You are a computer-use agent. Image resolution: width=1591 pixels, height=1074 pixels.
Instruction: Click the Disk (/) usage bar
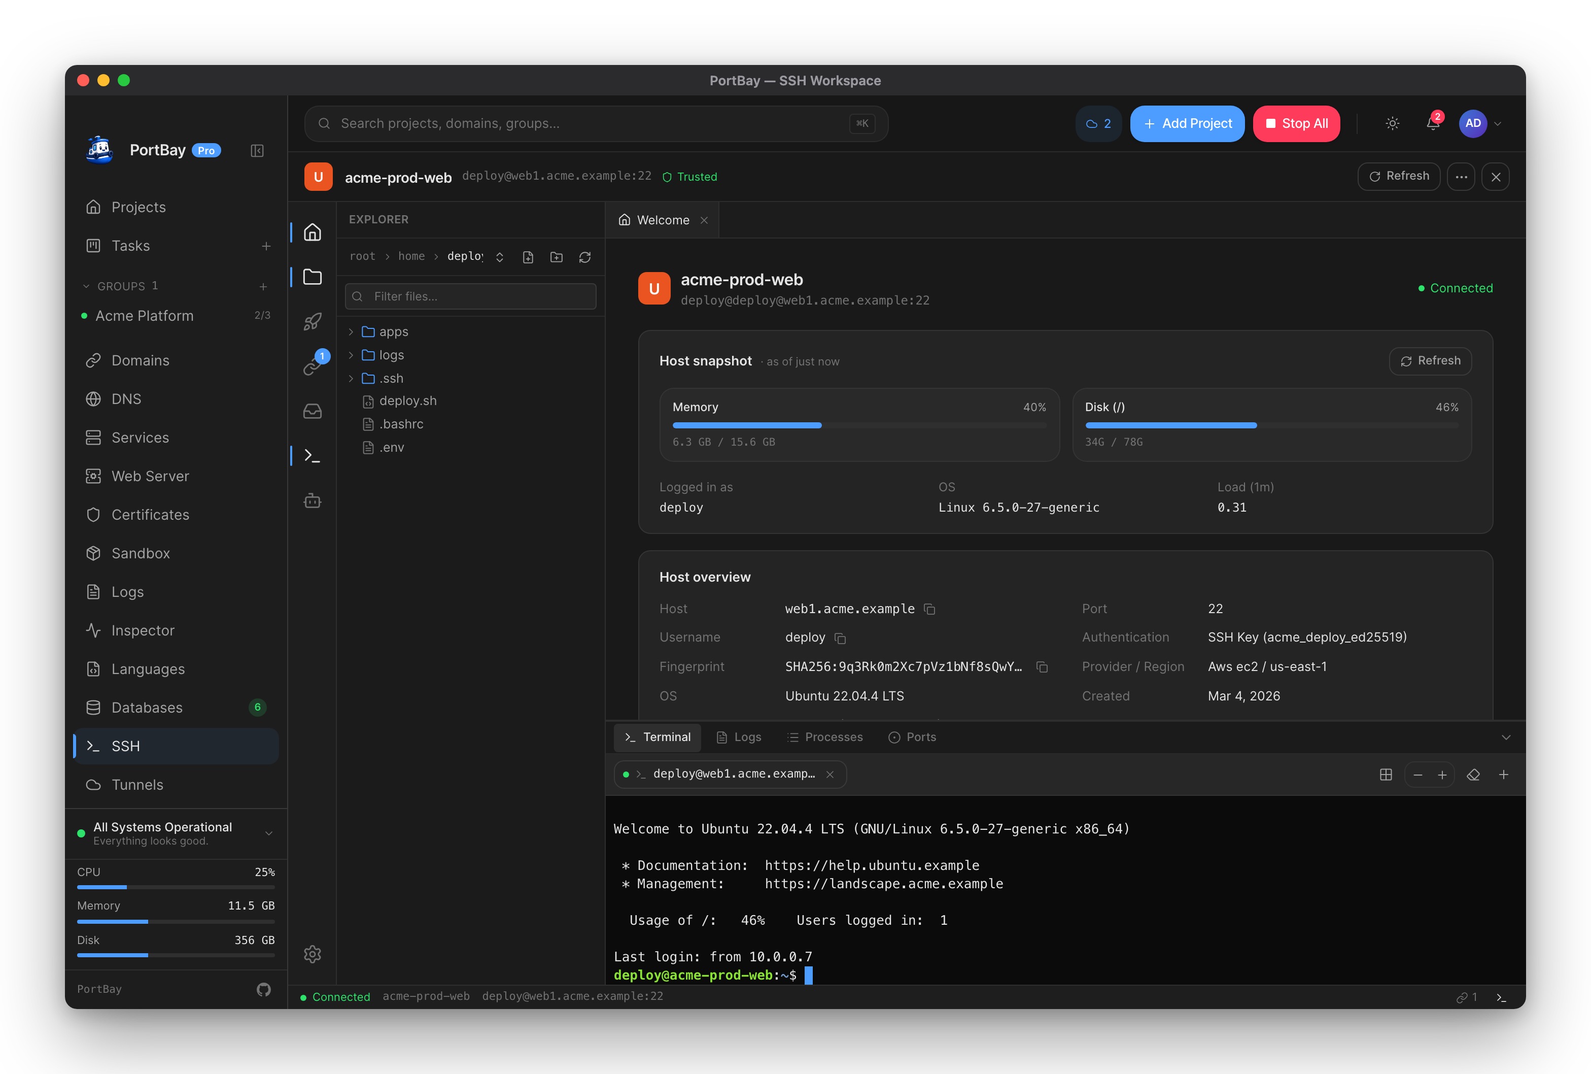[x=1271, y=425]
